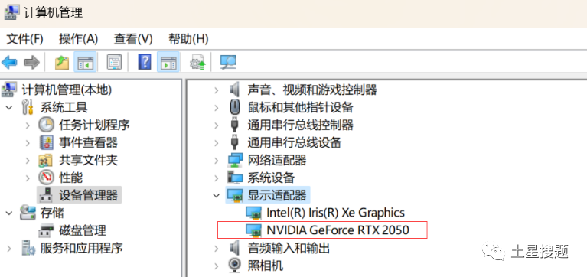Select the 系统设备 category label
The width and height of the screenshot is (587, 277).
[x=271, y=178]
